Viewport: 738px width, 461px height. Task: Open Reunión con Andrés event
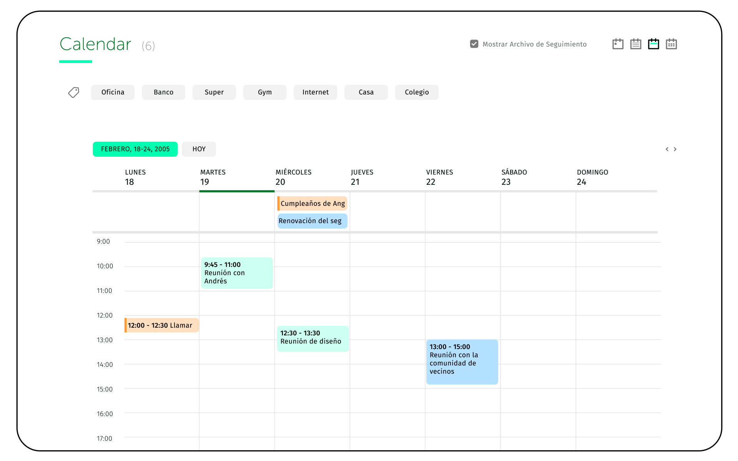(x=236, y=273)
